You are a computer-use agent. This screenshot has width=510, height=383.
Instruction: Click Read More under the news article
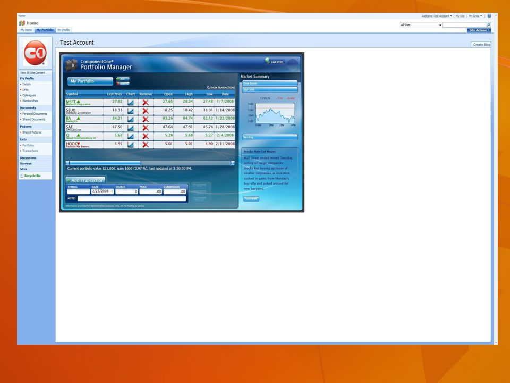[251, 198]
